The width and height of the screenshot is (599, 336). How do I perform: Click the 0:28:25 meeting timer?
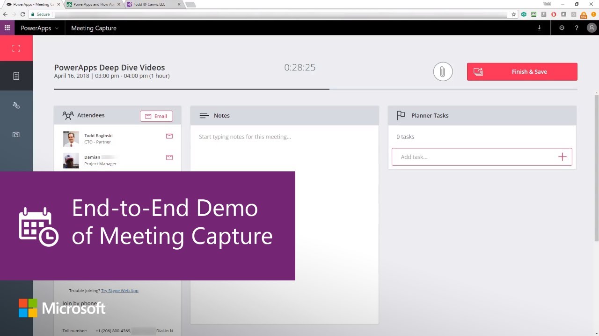[x=300, y=68]
